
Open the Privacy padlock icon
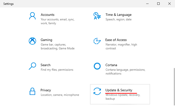tap(32, 91)
